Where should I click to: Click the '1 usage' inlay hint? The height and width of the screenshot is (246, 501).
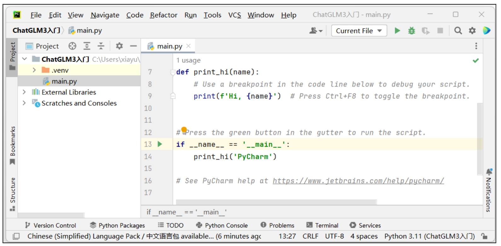(x=188, y=60)
